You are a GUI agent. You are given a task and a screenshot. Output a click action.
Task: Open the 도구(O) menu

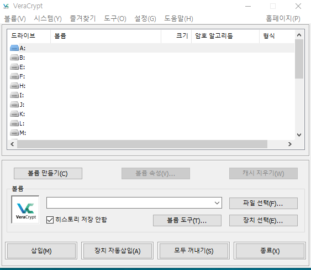tap(115, 19)
